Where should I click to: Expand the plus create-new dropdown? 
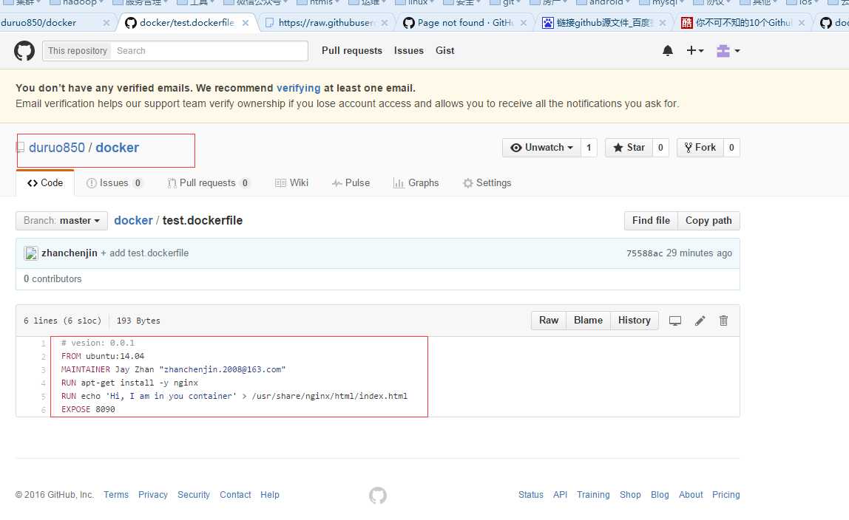pos(694,51)
